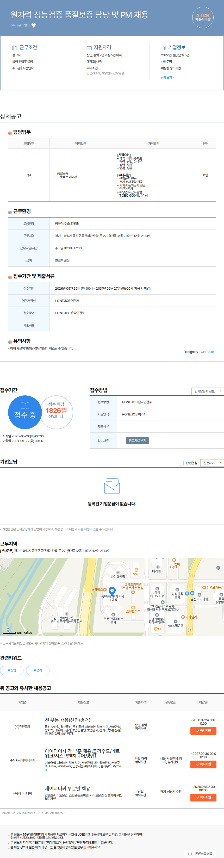The image size is (224, 858).
Task: Click the 근무조건 clipboard icon
Action: point(15,48)
